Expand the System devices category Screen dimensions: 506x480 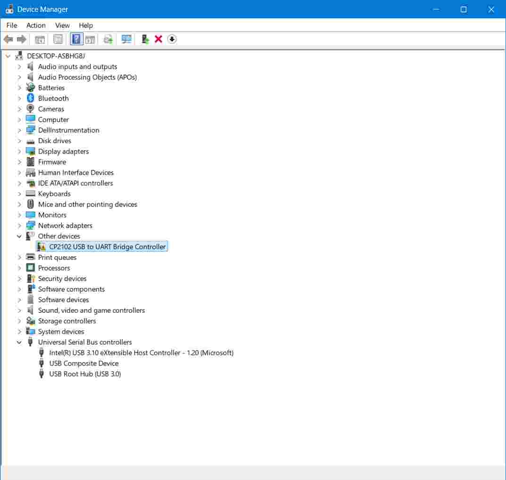coord(19,332)
